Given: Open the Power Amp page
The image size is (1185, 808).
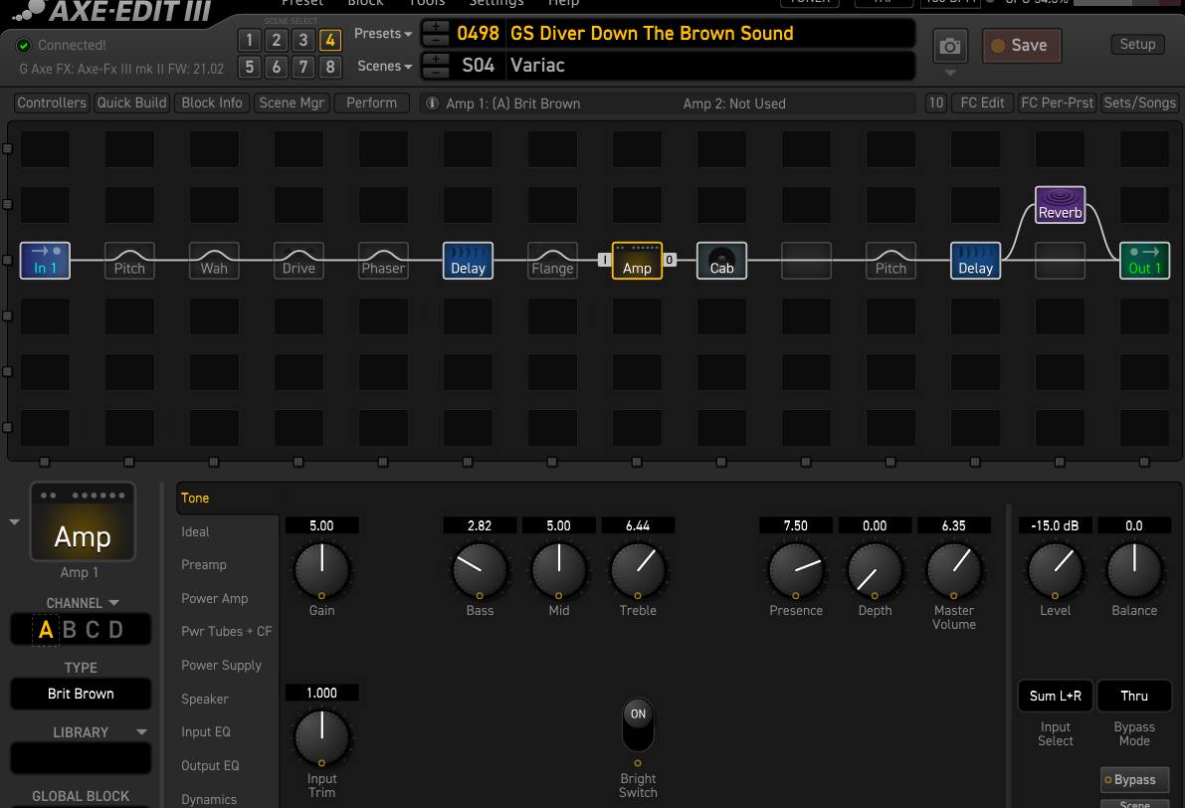Looking at the screenshot, I should 215,599.
